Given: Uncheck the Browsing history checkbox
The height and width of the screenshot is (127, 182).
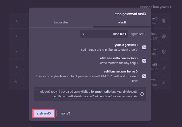Looking at the screenshot, I should point(144,47).
